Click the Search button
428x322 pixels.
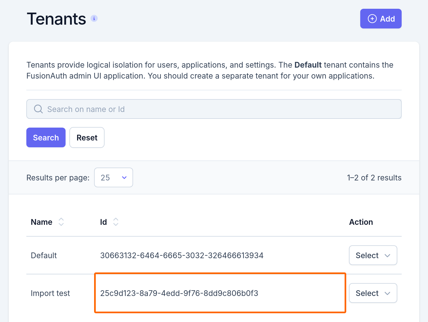pos(46,137)
